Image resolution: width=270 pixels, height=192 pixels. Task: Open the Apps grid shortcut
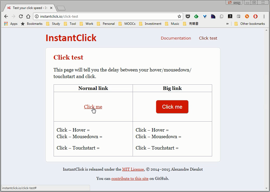coord(11,24)
